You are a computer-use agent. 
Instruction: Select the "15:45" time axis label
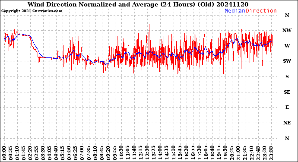coord(180,153)
